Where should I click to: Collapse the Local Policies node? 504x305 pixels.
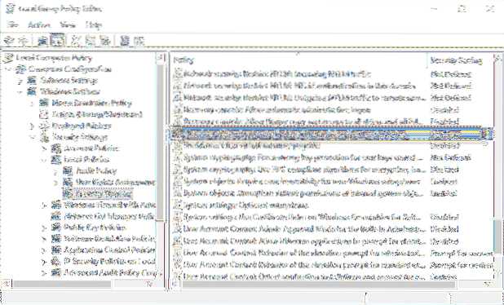click(x=44, y=160)
